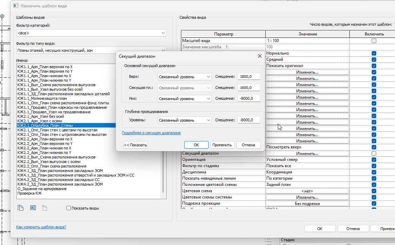Image resolution: width=395 pixels, height=245 pixels.
Task: Open the Подробнее о секущем диапазоне link
Action: coord(151,133)
